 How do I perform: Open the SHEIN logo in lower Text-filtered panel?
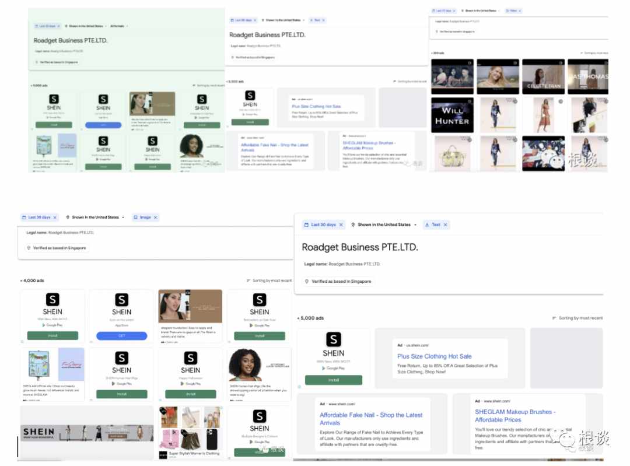point(334,339)
